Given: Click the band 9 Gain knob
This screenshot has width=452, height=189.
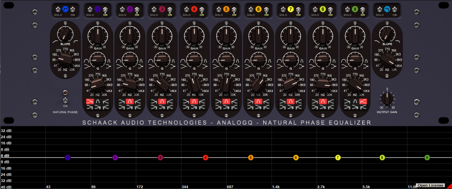Looking at the screenshot, I should pyautogui.click(x=355, y=35).
